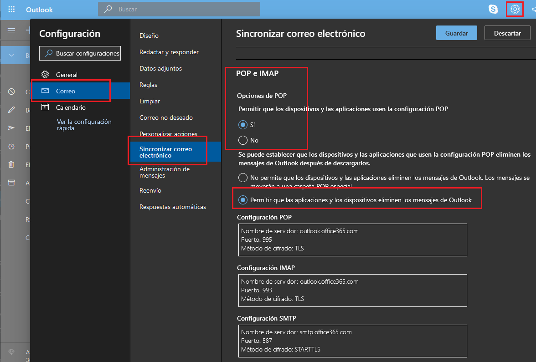
Task: Open Sent Items via the send arrow icon
Action: click(x=11, y=128)
